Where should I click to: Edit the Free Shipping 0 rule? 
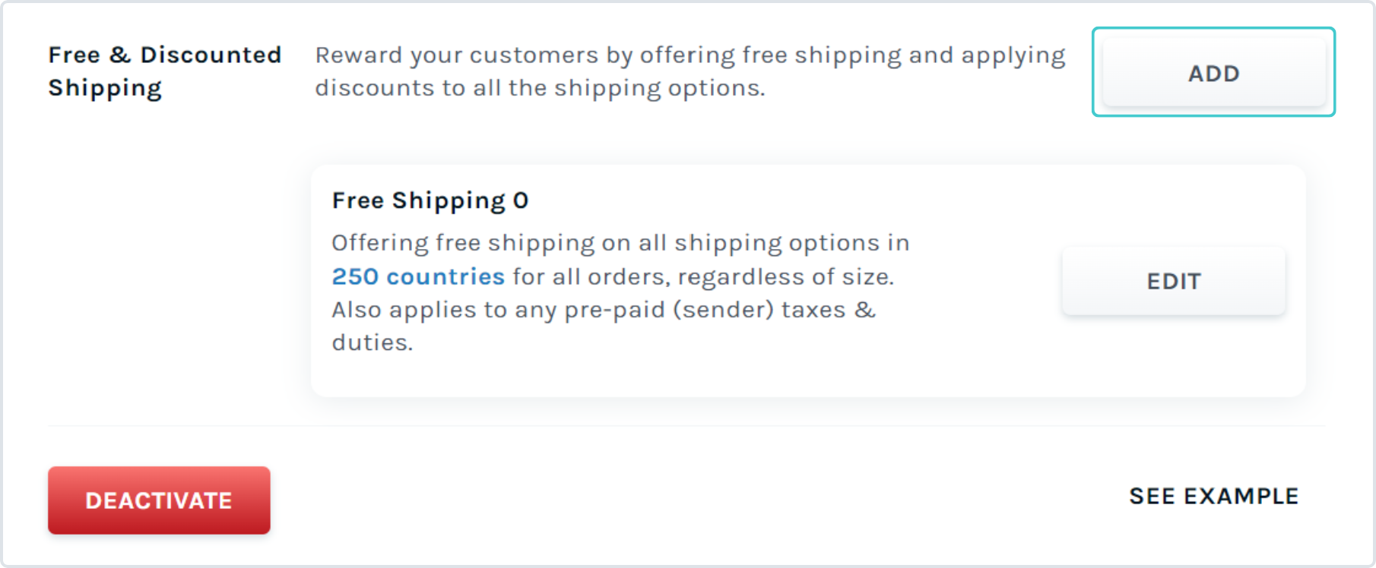tap(1174, 281)
